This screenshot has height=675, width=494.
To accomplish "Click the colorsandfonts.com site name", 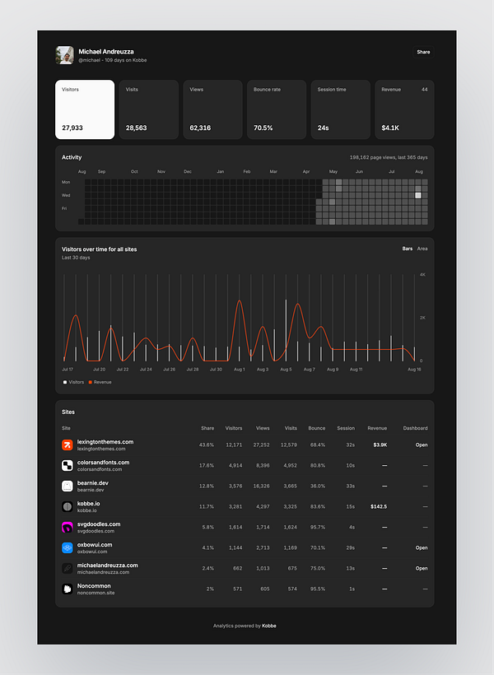I will point(104,463).
